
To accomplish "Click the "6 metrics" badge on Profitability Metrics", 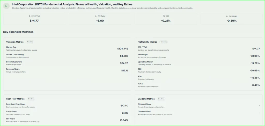I will pyautogui.click(x=164, y=42).
